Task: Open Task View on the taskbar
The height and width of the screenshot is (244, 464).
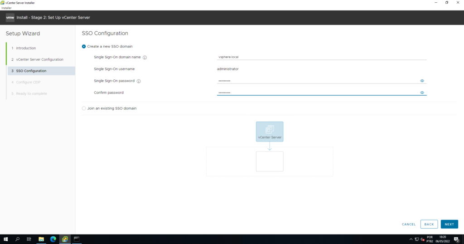Action: (x=29, y=239)
